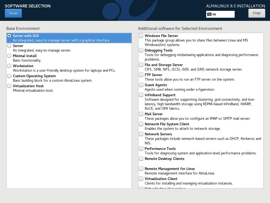Click 'Clients for installing and managing virtualization instances.'
The height and width of the screenshot is (203, 270).
(189, 183)
